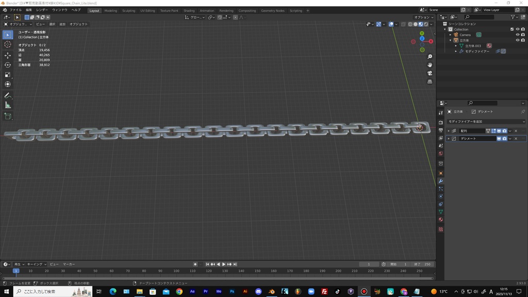This screenshot has height=297, width=528.
Task: Expand the デシメート modifier panel
Action: (x=449, y=138)
